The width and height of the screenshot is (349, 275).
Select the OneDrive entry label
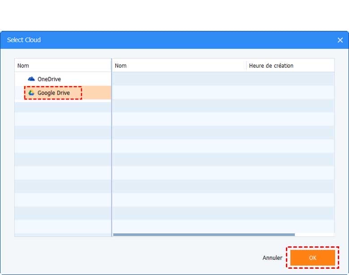tap(49, 79)
